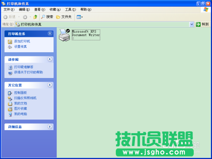
Task: Click the 搜索 search toolbar button
Action: [47, 17]
